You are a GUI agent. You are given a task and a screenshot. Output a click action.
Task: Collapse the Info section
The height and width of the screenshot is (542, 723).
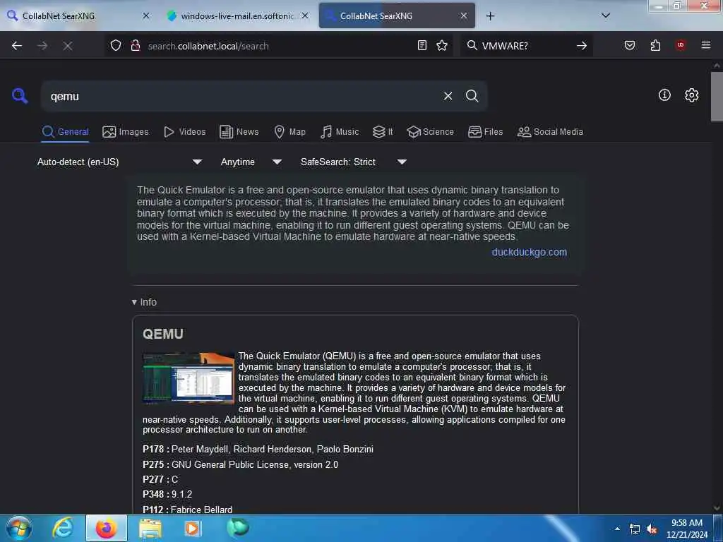[144, 302]
